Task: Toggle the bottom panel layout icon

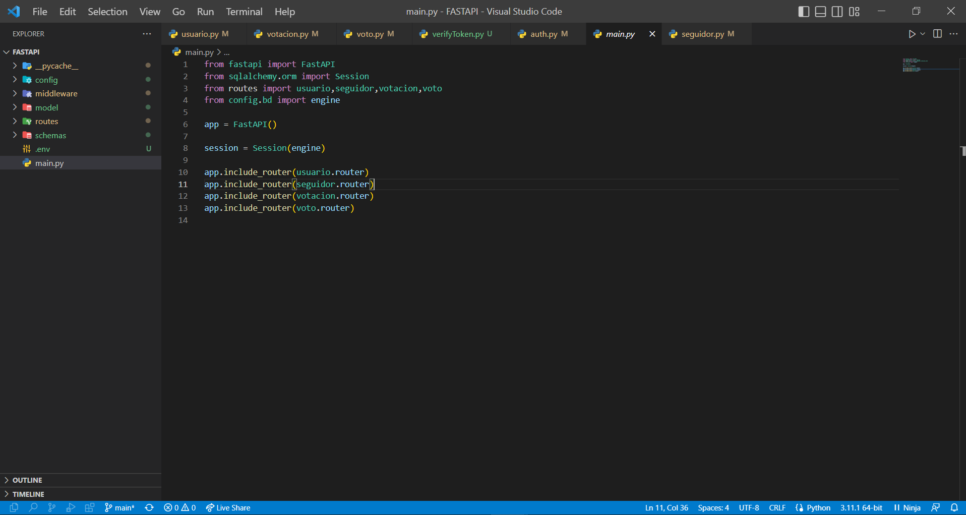Action: pyautogui.click(x=820, y=12)
